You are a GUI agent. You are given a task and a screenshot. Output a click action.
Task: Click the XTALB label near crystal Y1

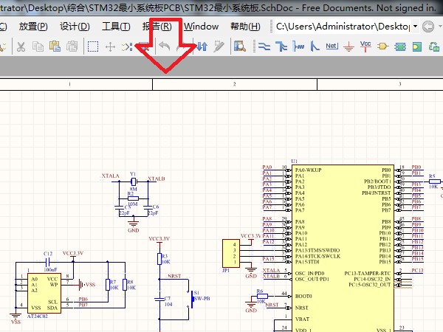point(157,179)
